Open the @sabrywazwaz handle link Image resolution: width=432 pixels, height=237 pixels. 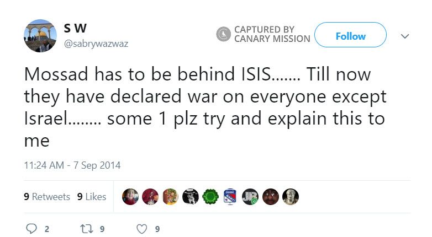coord(96,44)
